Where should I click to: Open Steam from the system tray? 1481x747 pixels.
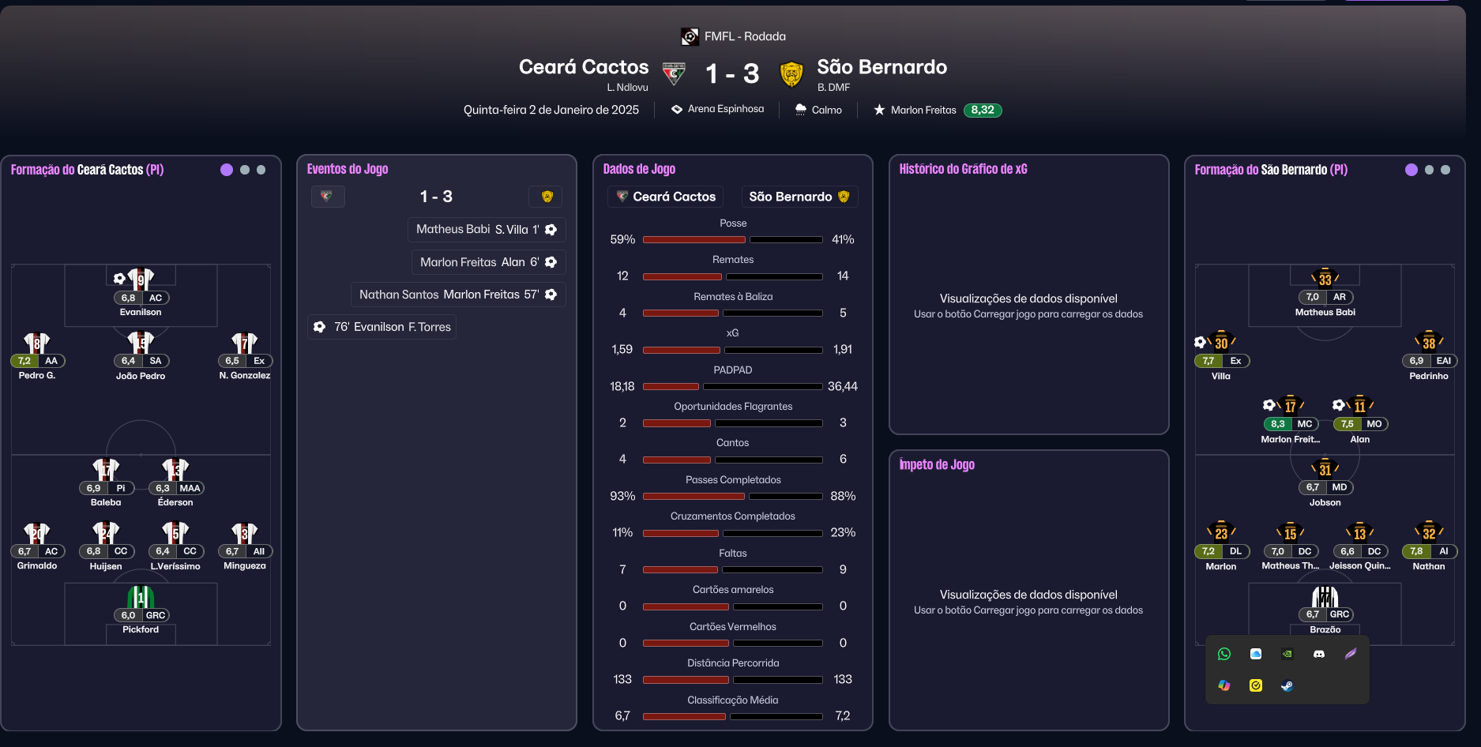(1287, 685)
